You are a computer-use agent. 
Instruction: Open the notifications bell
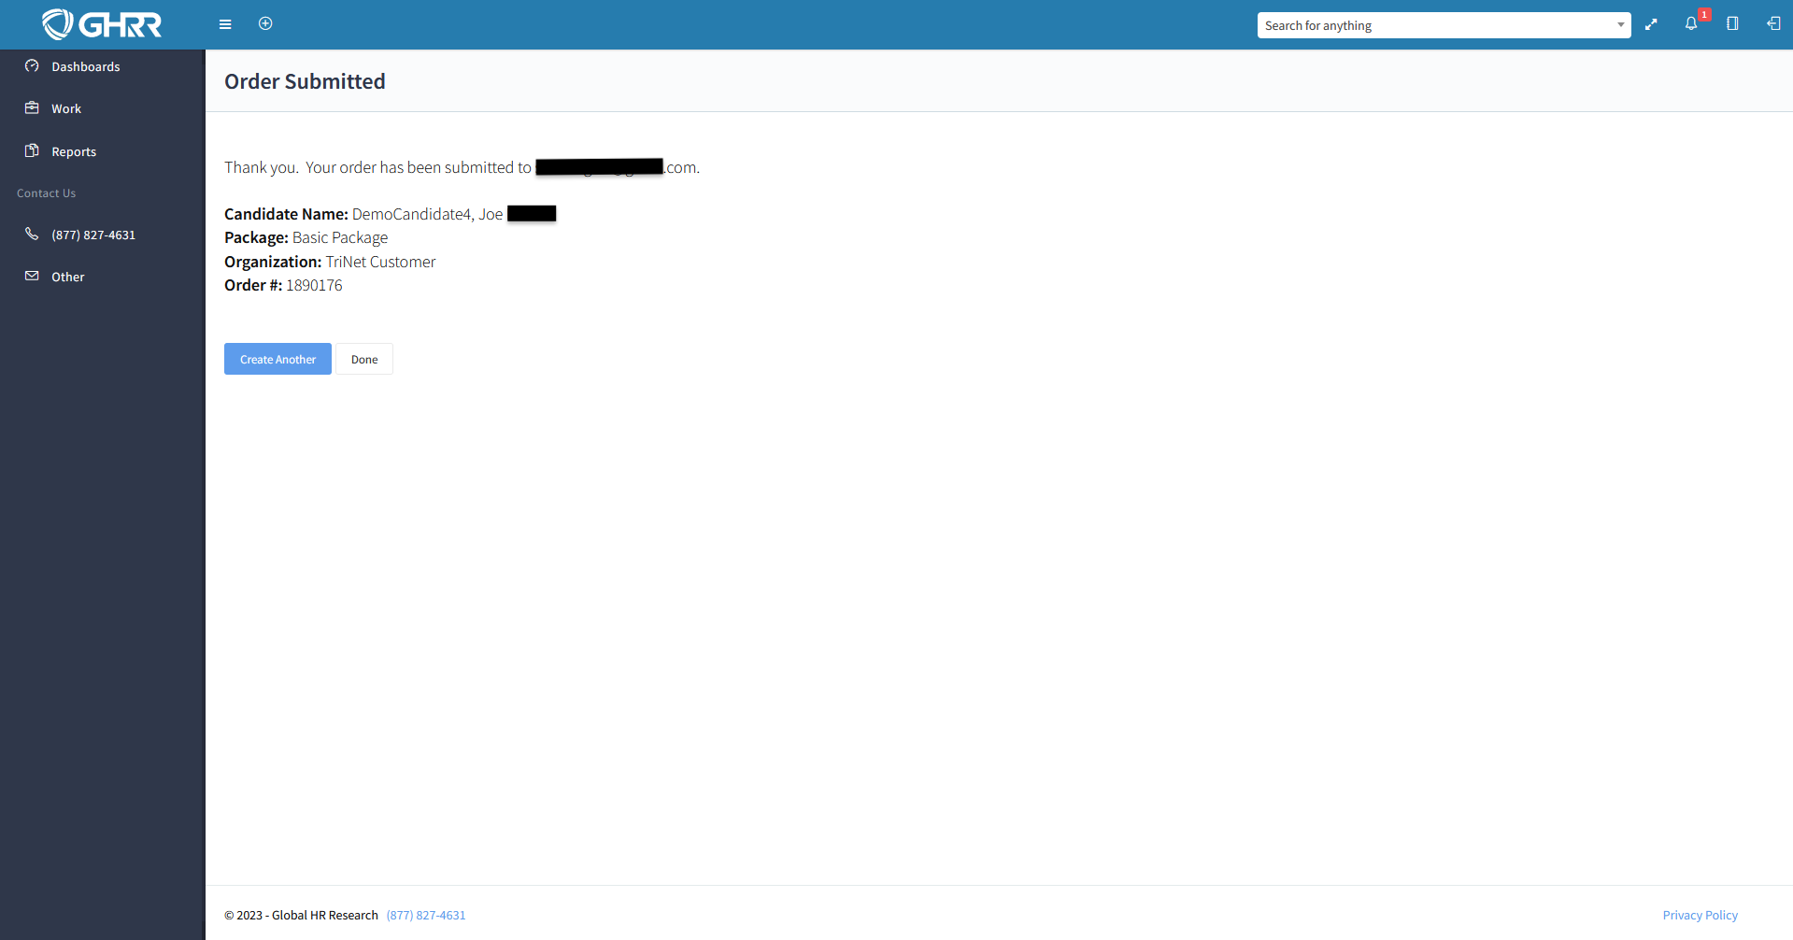point(1691,24)
